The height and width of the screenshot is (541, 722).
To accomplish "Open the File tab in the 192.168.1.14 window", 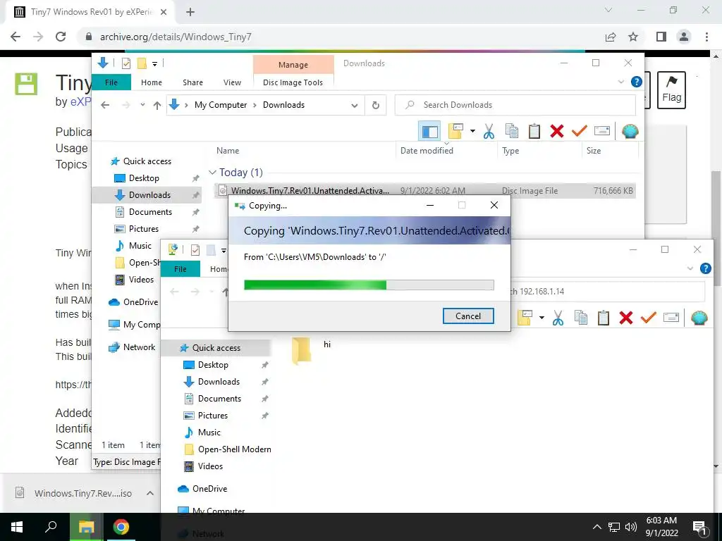I will (180, 269).
